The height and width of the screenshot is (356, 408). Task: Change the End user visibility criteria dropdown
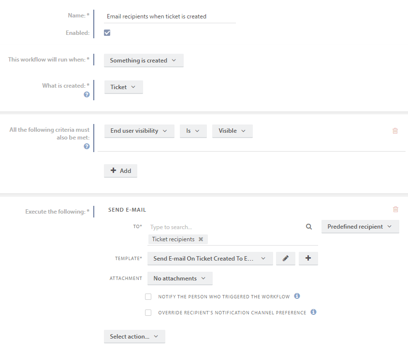[x=139, y=131]
